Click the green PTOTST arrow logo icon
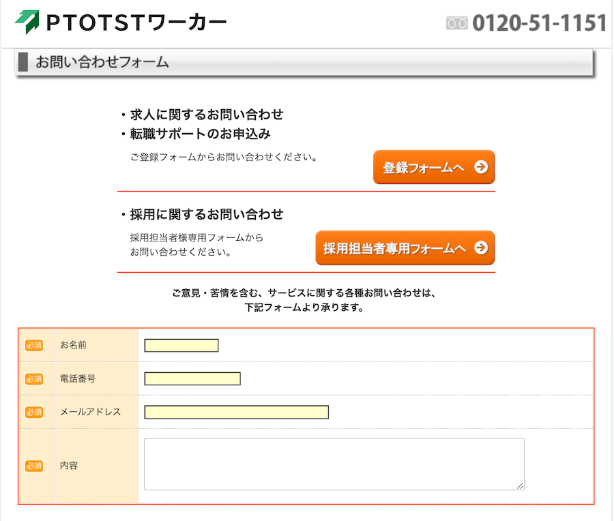614x521 pixels. [x=27, y=22]
